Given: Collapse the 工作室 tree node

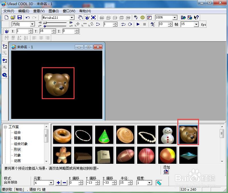Looking at the screenshot, I should (x=5, y=127).
